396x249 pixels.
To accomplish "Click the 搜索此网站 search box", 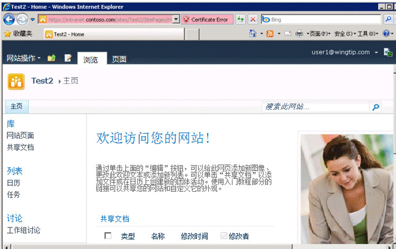I will [x=316, y=107].
